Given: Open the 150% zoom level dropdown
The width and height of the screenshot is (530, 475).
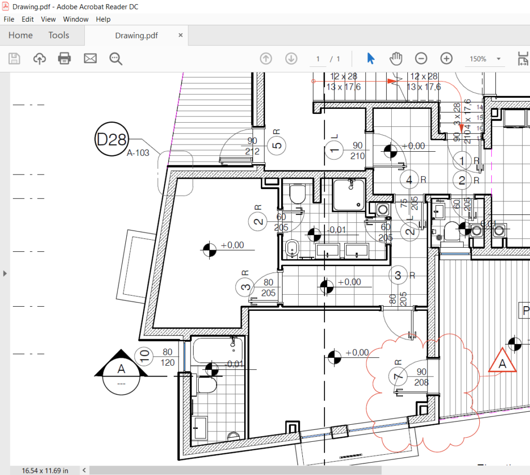Looking at the screenshot, I should tap(485, 59).
